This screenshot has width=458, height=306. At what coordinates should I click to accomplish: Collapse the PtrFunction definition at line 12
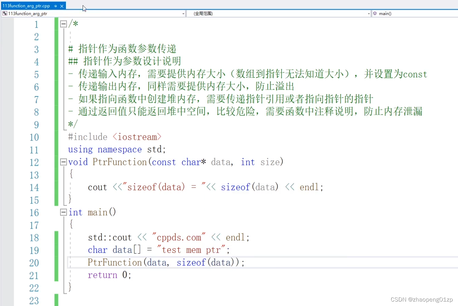64,162
